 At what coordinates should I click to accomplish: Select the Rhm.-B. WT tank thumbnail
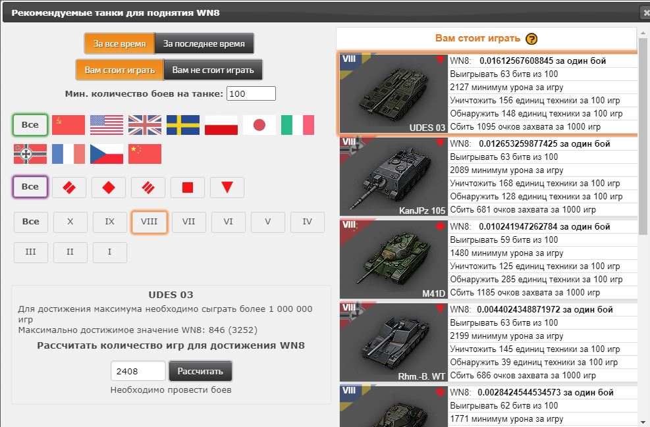(393, 343)
